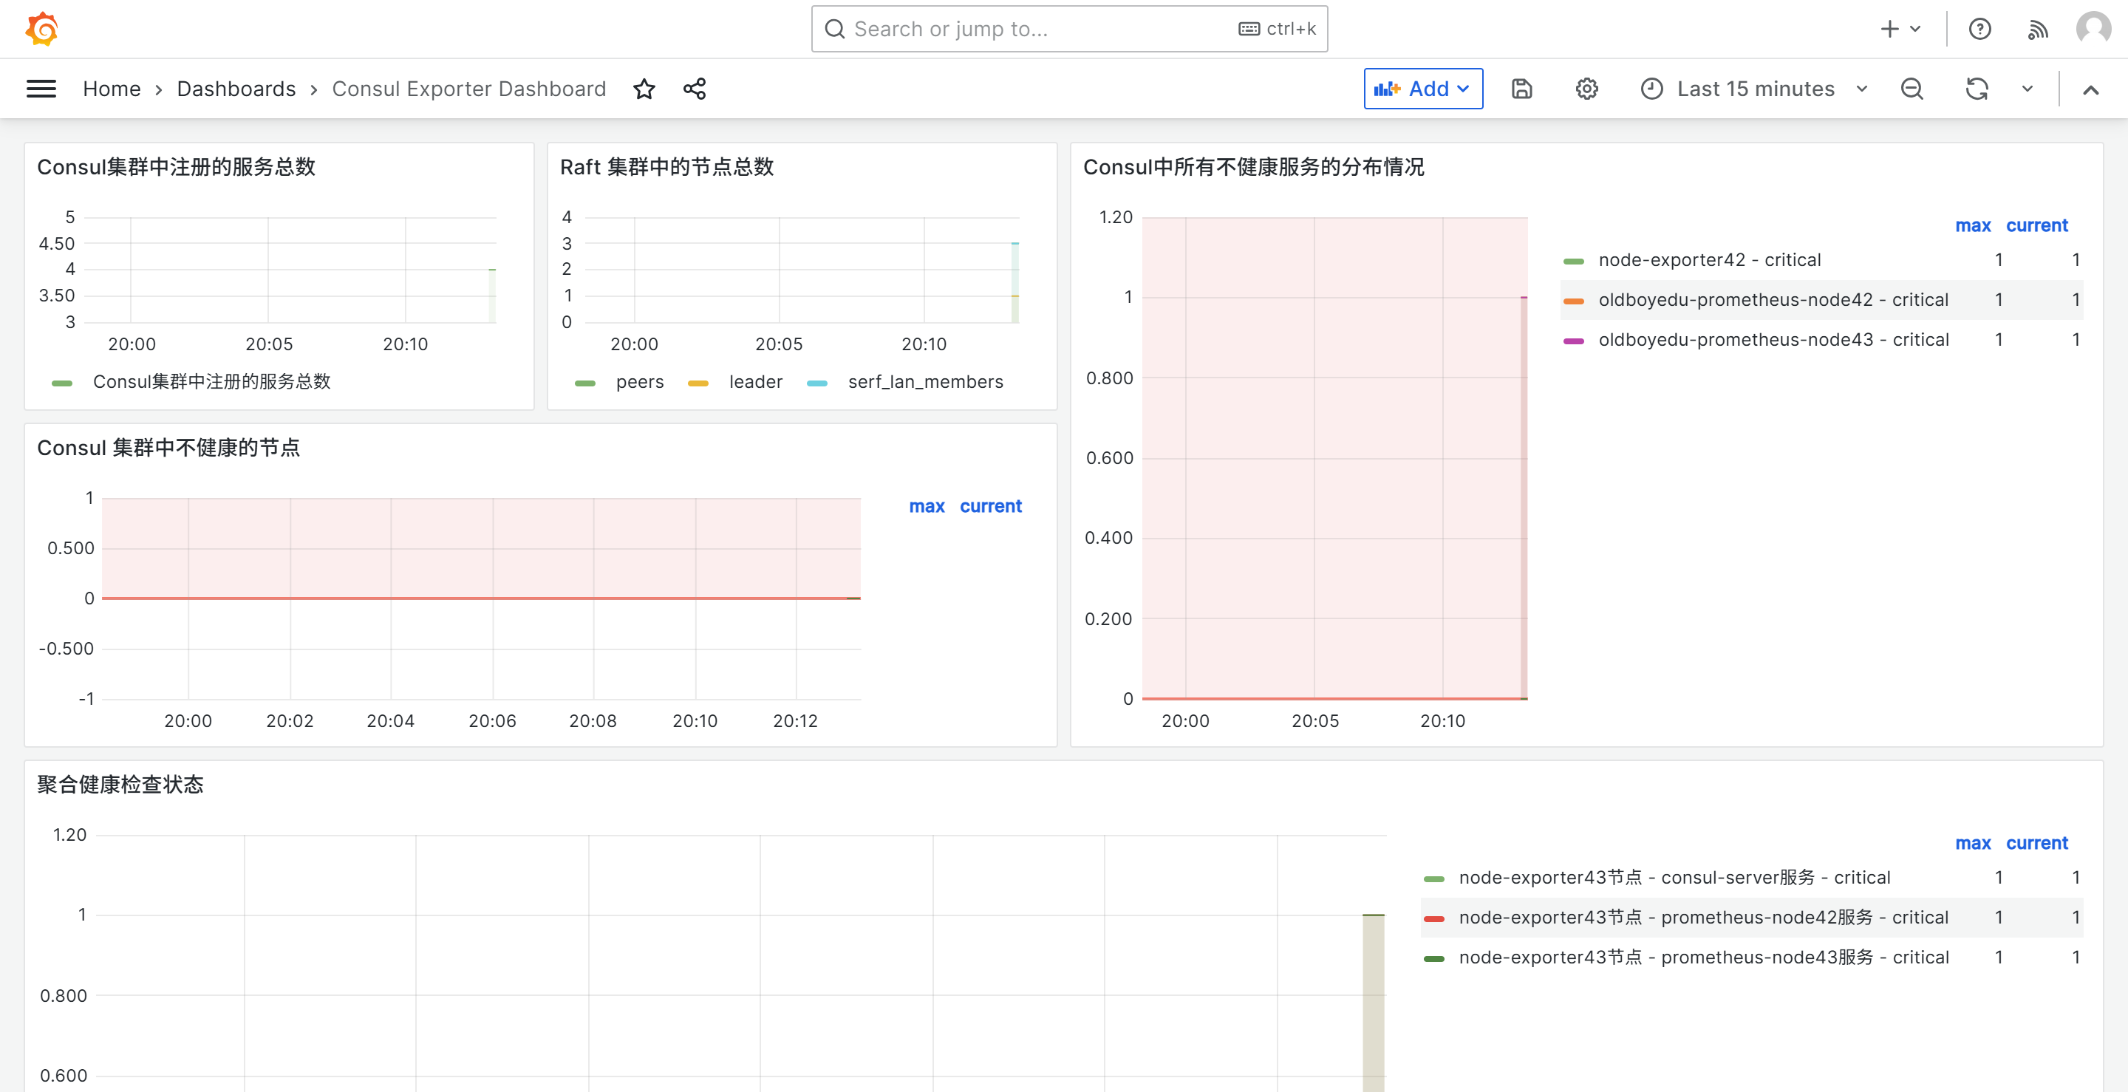This screenshot has height=1092, width=2128.
Task: Collapse the top toolbar with chevron
Action: 2091,89
